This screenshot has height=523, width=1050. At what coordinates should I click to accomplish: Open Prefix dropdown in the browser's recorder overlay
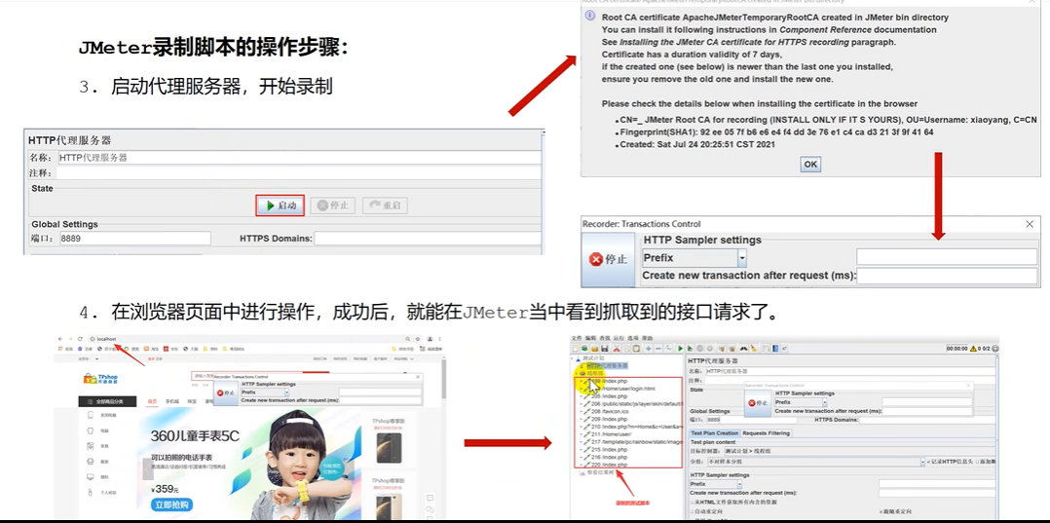pyautogui.click(x=286, y=392)
